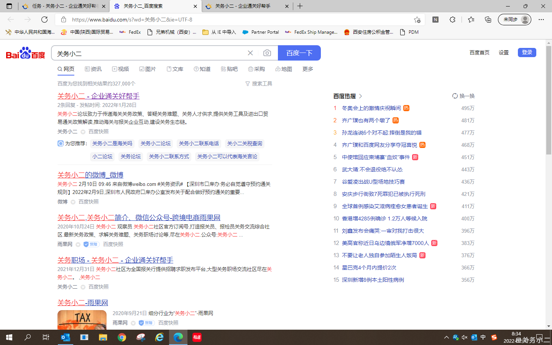Click 未同步 profile button
The image size is (552, 345).
tap(514, 20)
